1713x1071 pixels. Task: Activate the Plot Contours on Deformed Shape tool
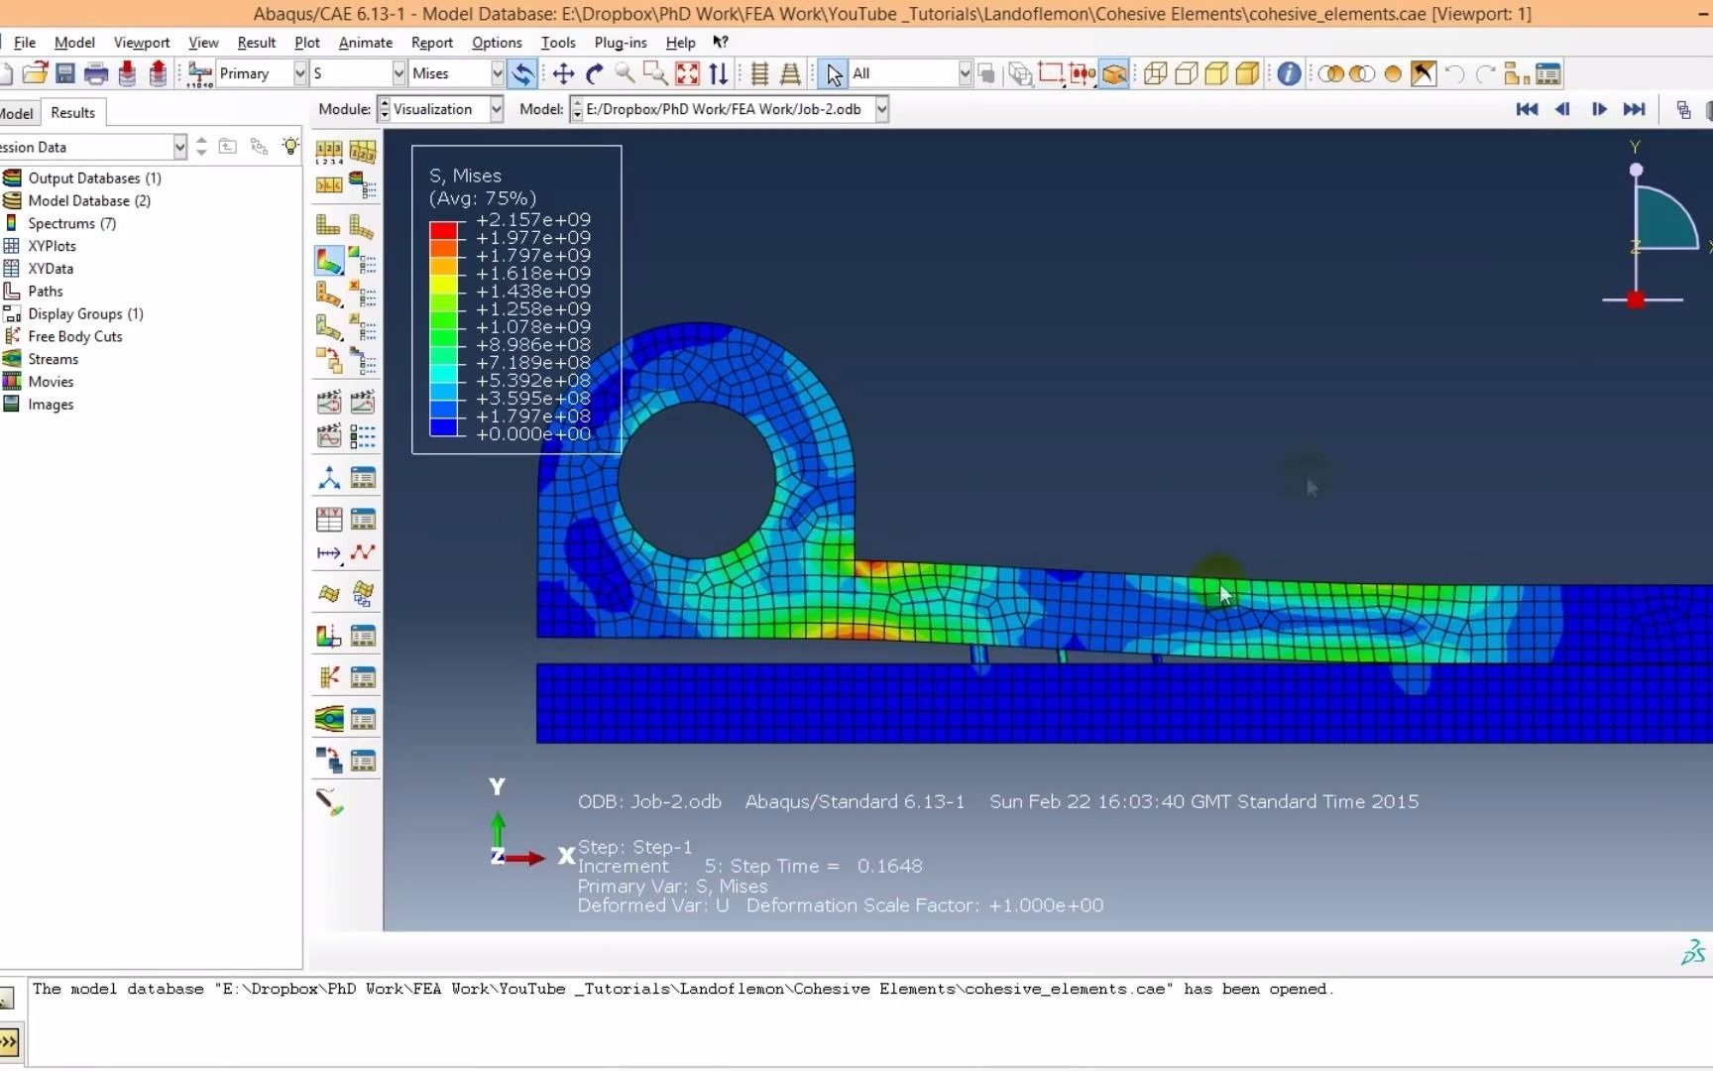(x=328, y=261)
